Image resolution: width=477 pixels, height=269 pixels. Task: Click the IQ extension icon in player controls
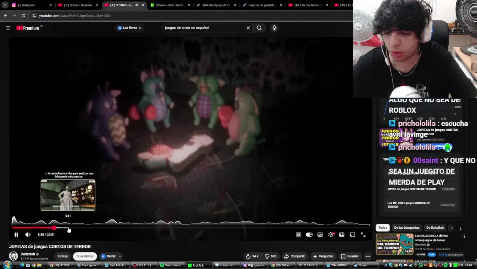click(299, 235)
